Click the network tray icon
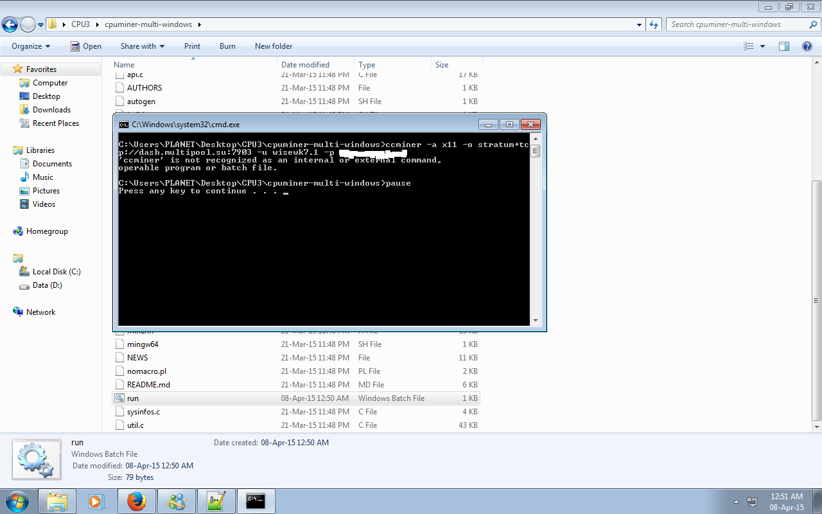822x514 pixels. point(752,502)
